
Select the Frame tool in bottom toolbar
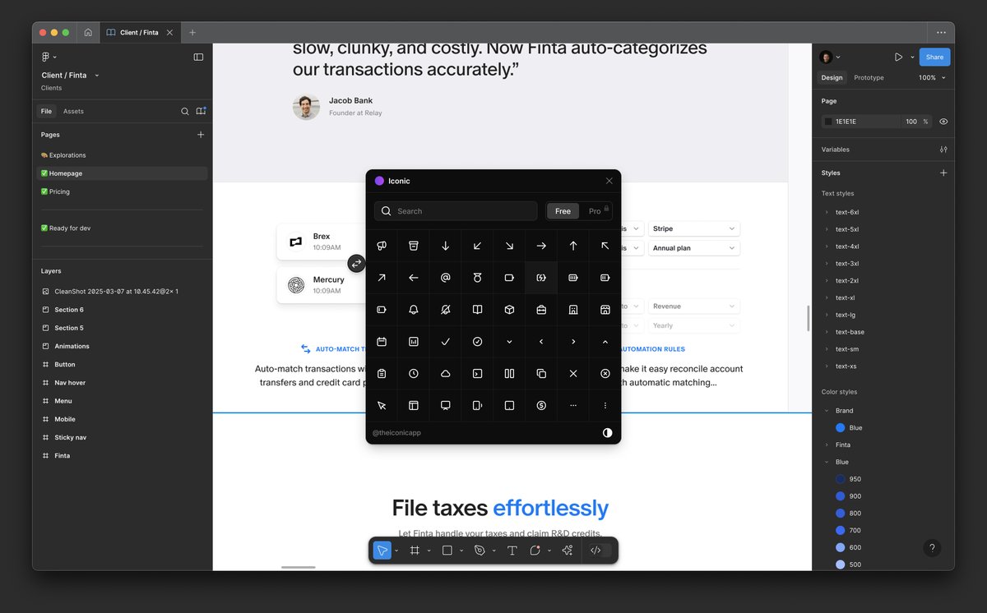tap(415, 551)
